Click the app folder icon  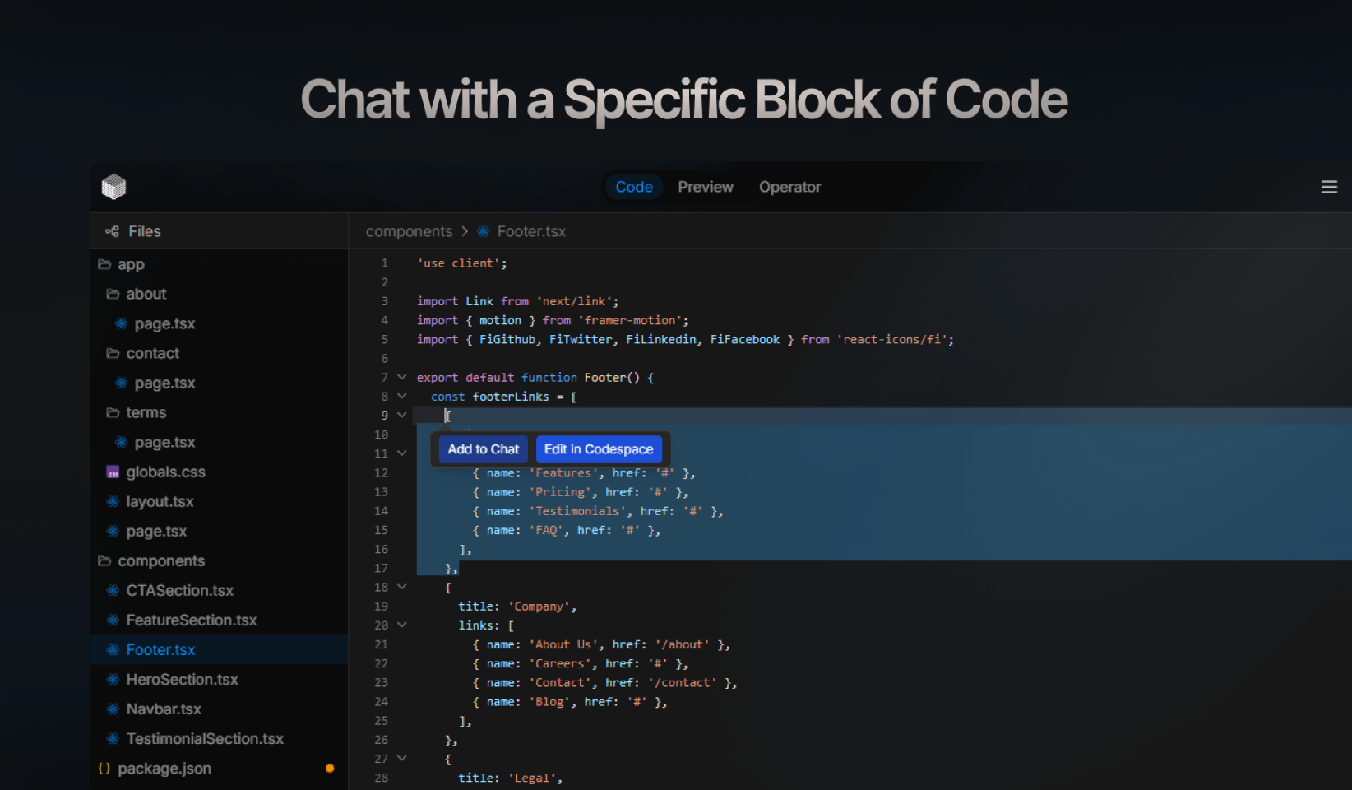[x=104, y=264]
